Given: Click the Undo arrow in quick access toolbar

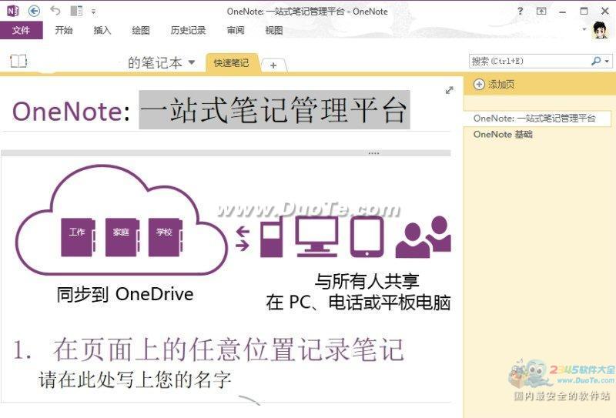Looking at the screenshot, I should 55,11.
